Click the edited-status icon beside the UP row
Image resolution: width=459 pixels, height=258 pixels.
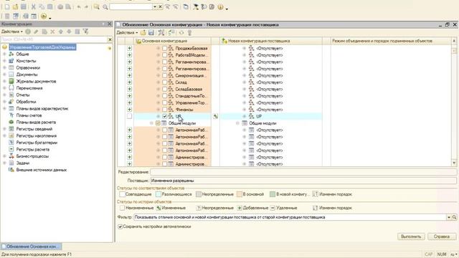pos(215,116)
